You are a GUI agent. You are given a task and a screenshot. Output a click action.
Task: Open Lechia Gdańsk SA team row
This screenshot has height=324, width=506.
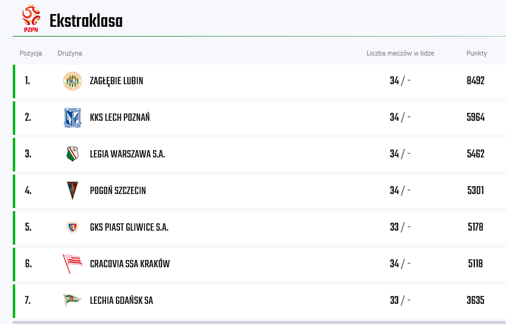coord(260,300)
